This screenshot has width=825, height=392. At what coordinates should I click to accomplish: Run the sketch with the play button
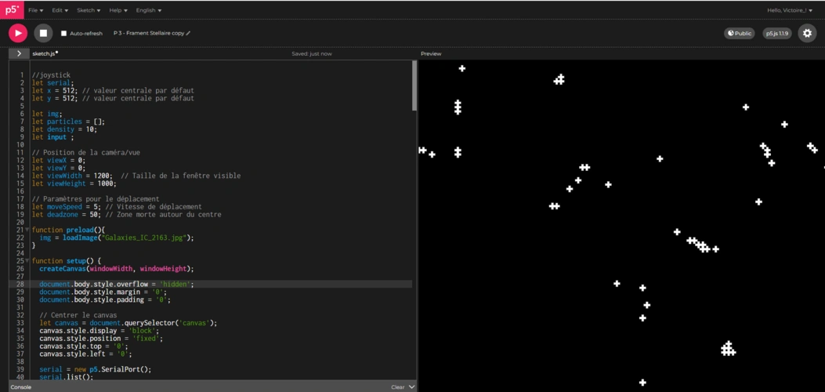pyautogui.click(x=18, y=33)
